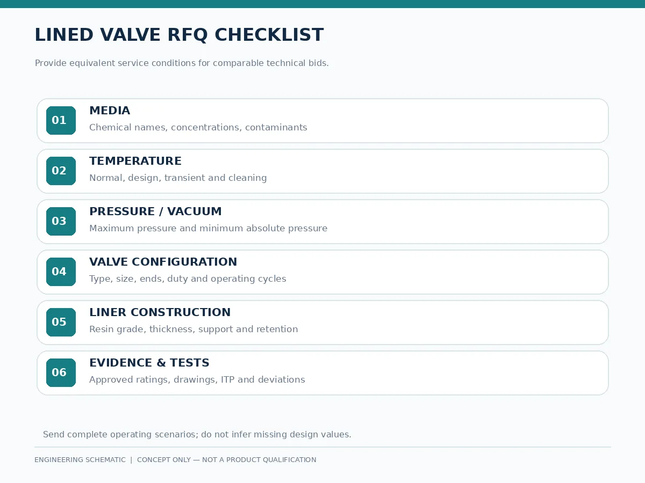
Task: Click the 03 badge beside Pressure / Vacuum
Action: click(61, 221)
